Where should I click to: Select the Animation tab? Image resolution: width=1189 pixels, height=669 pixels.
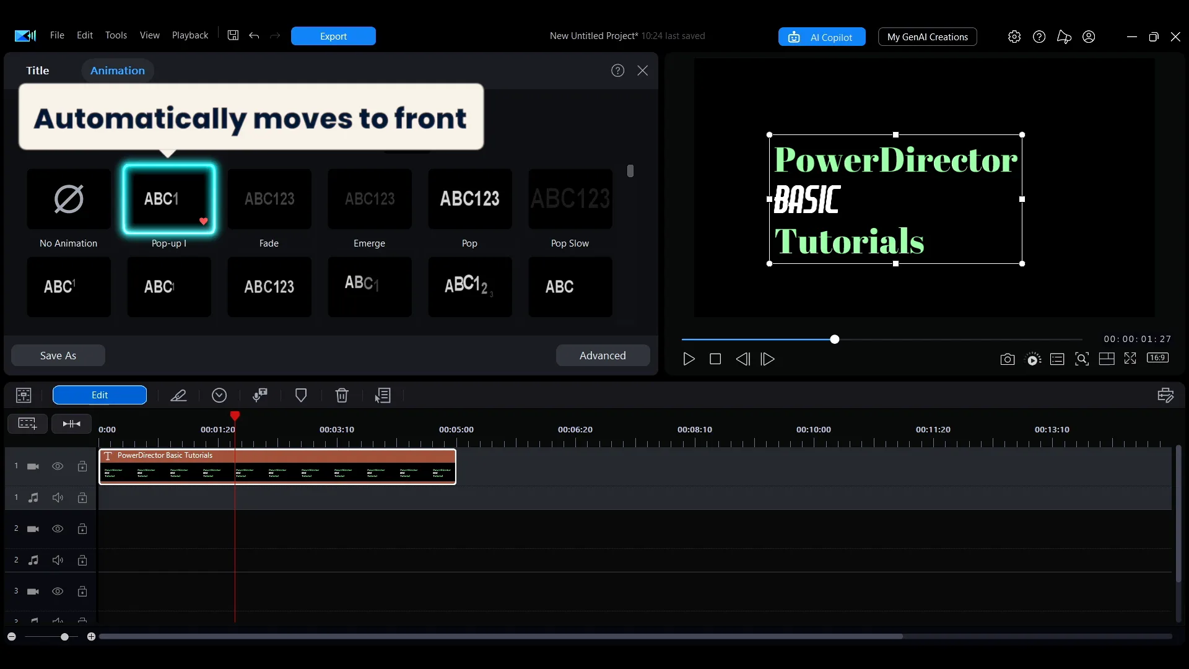118,71
